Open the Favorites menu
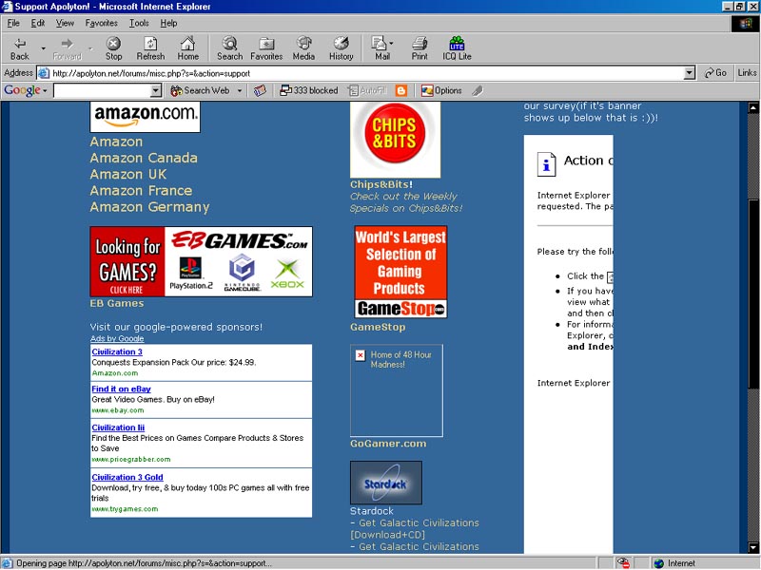 (101, 23)
